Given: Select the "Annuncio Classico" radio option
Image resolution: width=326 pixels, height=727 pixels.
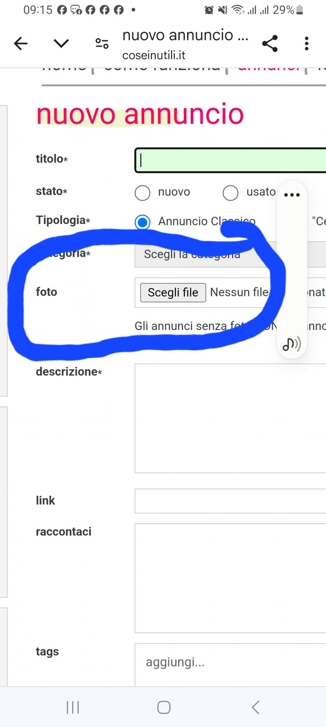Looking at the screenshot, I should pyautogui.click(x=142, y=222).
